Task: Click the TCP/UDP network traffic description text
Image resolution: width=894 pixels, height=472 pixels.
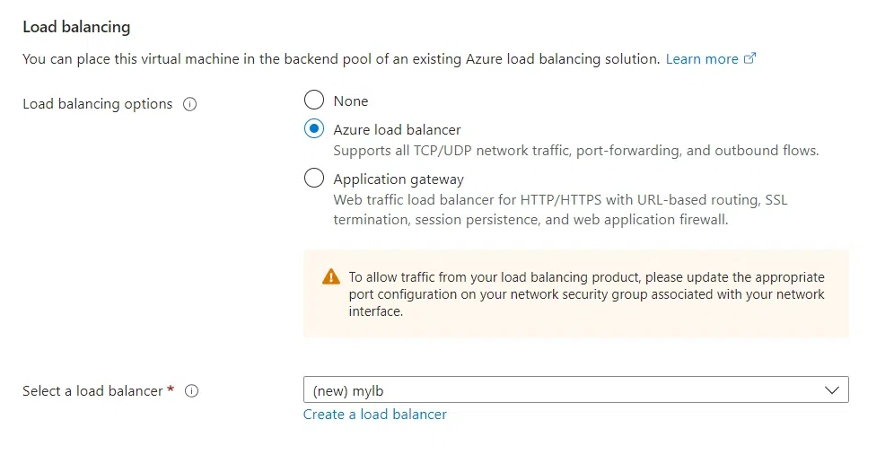Action: (x=575, y=151)
